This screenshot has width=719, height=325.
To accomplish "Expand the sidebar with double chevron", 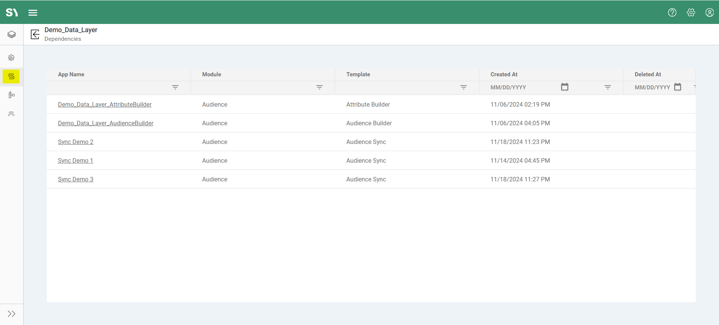I will [12, 314].
